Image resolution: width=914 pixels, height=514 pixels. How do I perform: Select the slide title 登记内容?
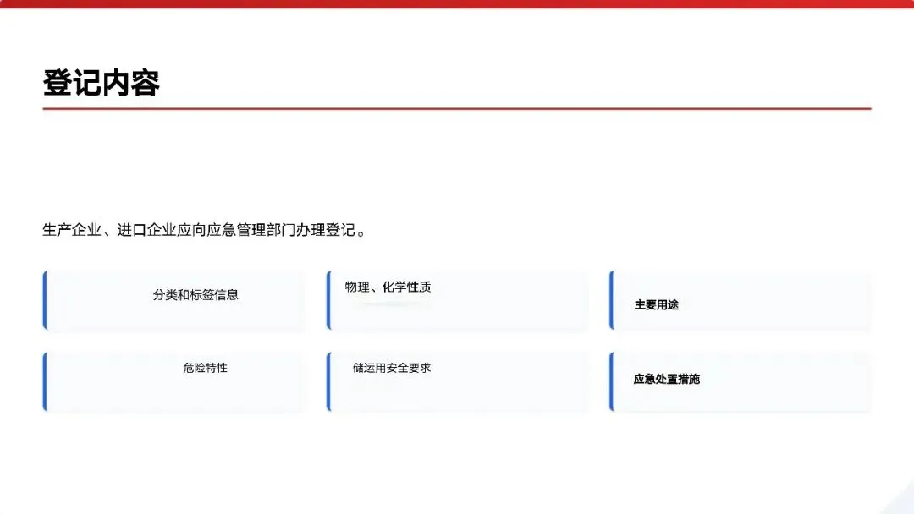click(x=102, y=83)
